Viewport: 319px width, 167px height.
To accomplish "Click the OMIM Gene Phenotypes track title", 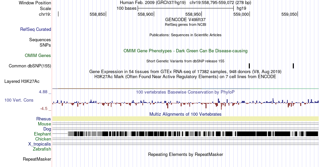I will pyautogui.click(x=185, y=51).
